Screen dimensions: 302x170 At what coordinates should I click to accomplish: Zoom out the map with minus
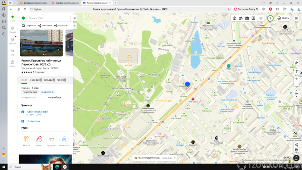coord(296,84)
